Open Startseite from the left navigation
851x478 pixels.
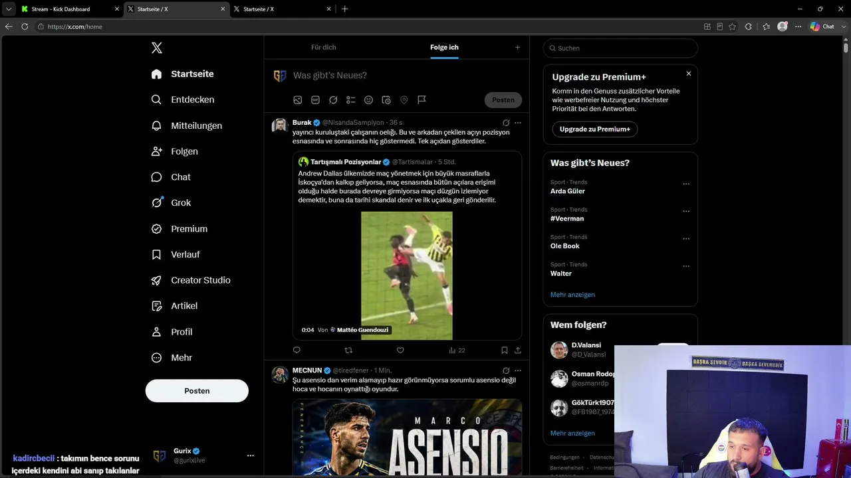[183, 74]
